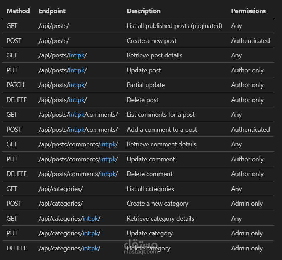Select the Description column header
The width and height of the screenshot is (282, 260).
point(143,11)
